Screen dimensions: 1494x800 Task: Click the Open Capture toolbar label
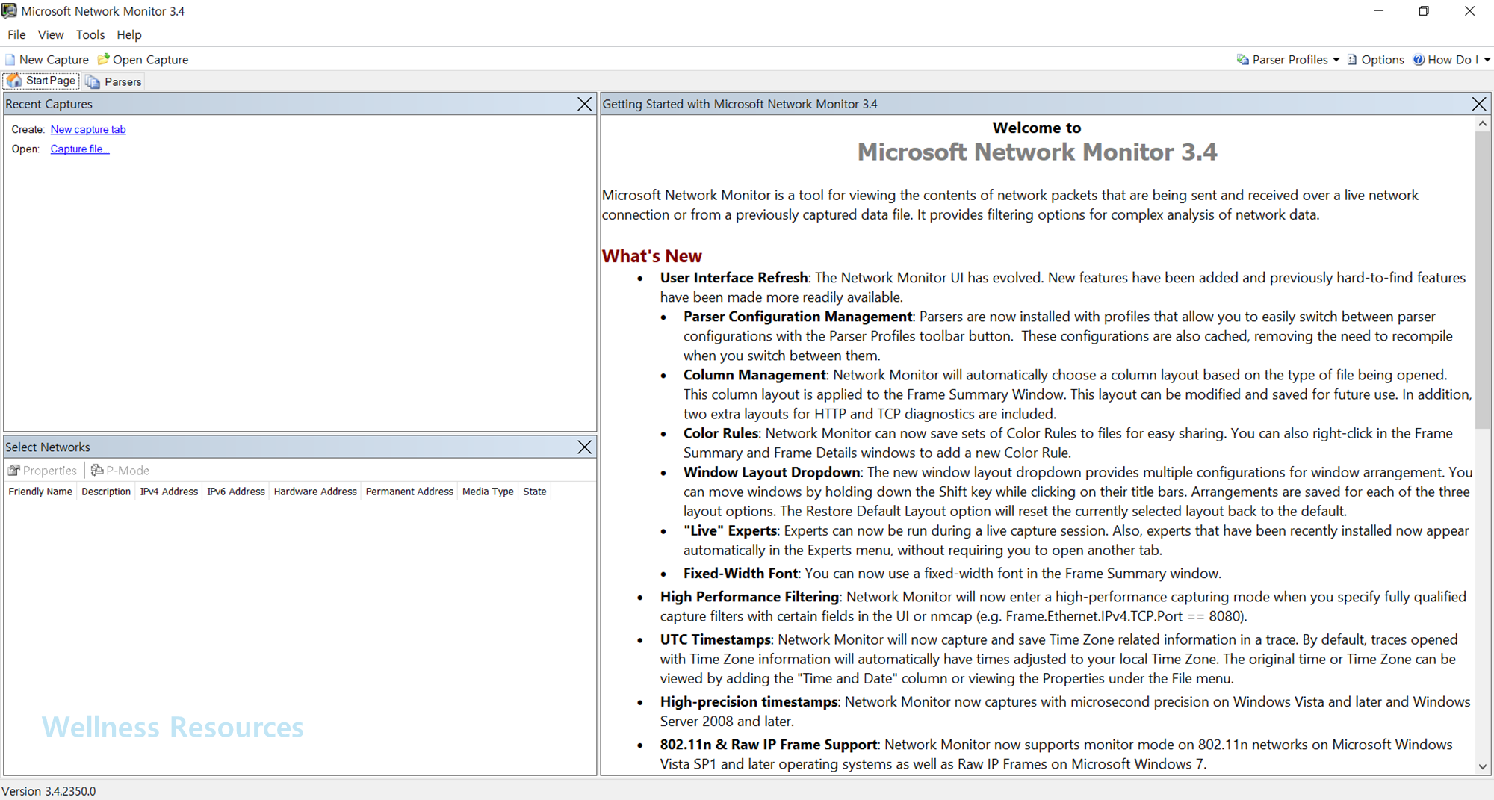(150, 60)
